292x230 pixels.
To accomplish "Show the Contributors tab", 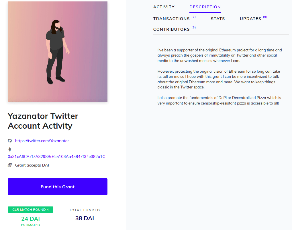I will [171, 29].
